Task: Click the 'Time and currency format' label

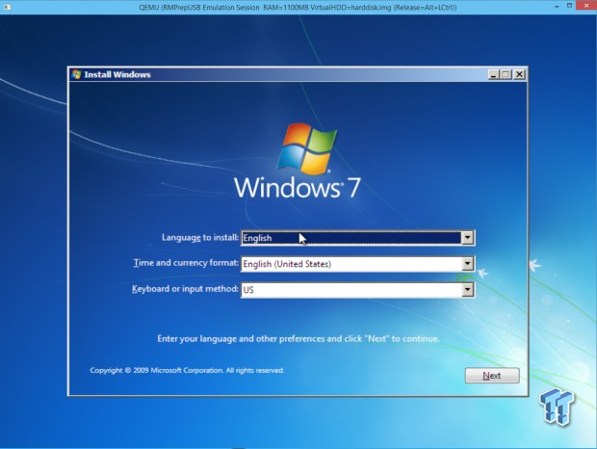Action: click(186, 263)
